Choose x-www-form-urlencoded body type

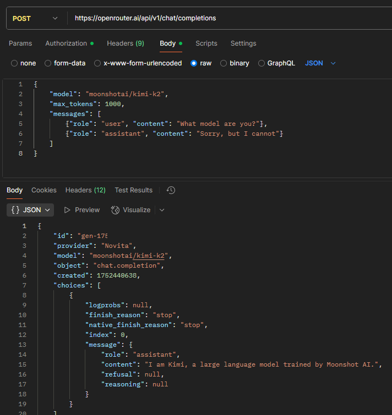[x=138, y=63]
